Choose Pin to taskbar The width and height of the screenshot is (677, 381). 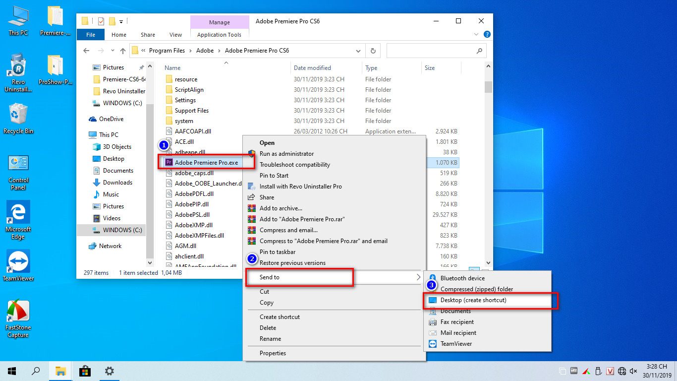pyautogui.click(x=278, y=252)
